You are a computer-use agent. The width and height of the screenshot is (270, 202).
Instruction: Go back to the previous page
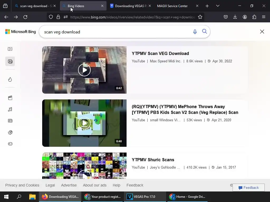coord(6,17)
